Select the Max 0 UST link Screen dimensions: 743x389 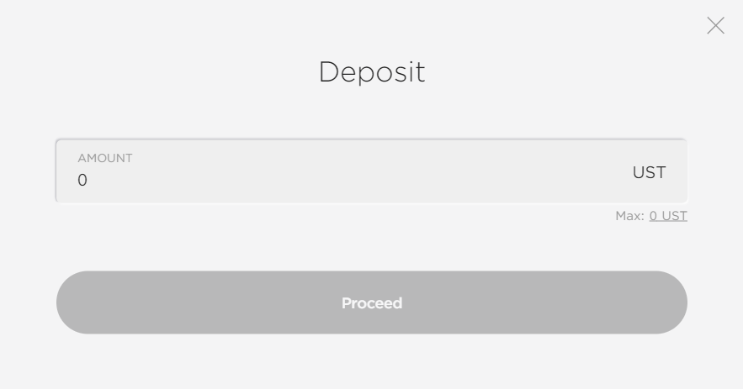668,216
